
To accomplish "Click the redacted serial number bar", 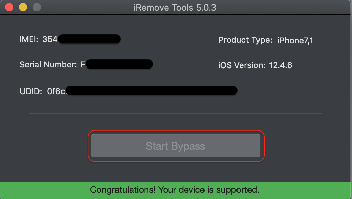I will (x=119, y=64).
